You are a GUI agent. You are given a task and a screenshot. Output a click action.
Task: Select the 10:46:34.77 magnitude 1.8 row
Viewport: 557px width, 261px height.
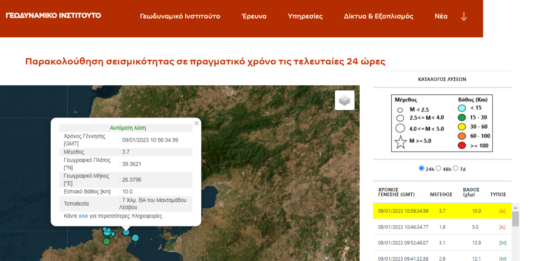[442, 227]
